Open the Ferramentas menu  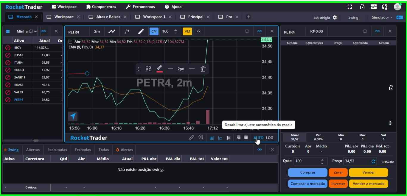tap(140, 7)
